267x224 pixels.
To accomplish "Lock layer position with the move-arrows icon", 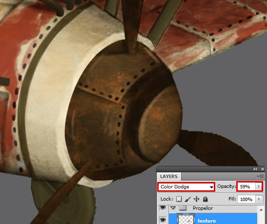I will click(197, 199).
